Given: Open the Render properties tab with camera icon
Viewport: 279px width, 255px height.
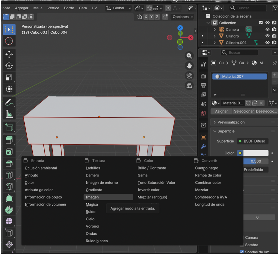Looking at the screenshot, I should click(204, 76).
